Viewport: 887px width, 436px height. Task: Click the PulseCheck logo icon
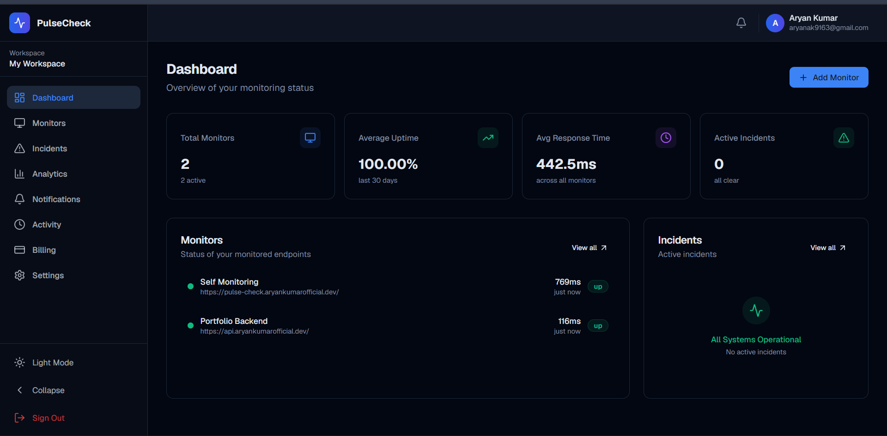coord(19,23)
